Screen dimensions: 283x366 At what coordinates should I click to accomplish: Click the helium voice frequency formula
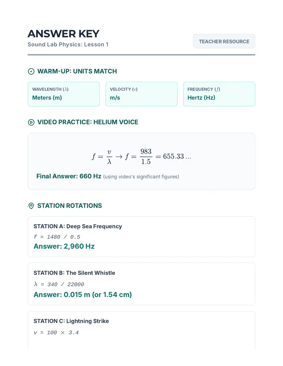[141, 156]
